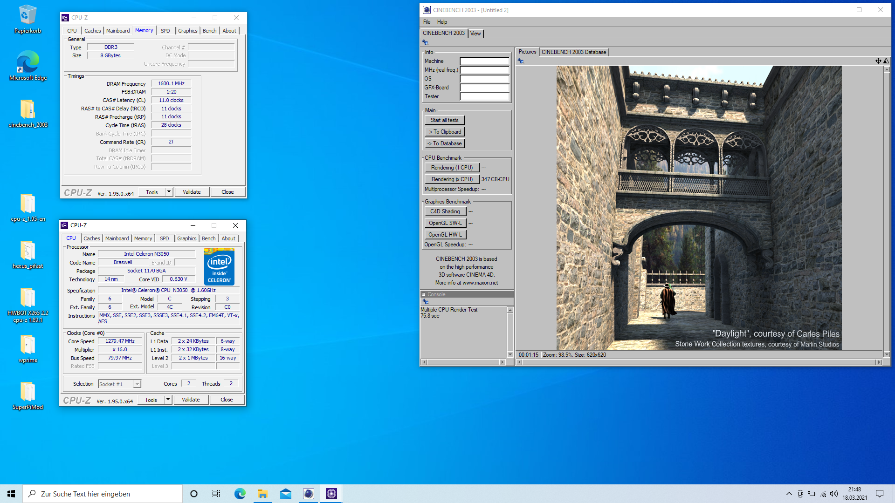
Task: Click Tools button in Memory CPU-Z window
Action: point(152,192)
